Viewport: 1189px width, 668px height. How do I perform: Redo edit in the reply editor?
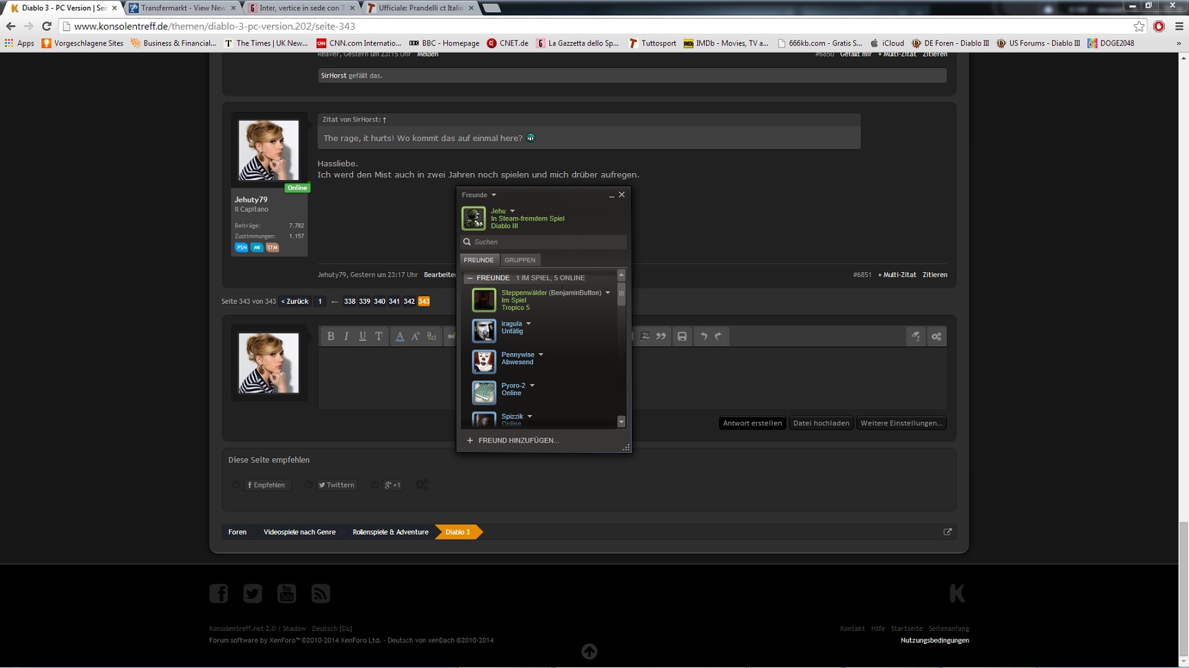coord(718,336)
